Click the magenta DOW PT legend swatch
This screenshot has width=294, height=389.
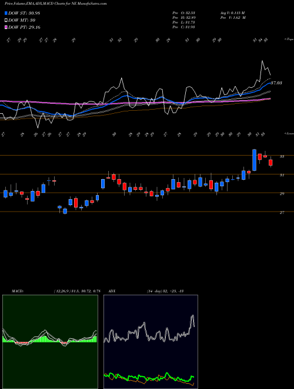[6, 27]
